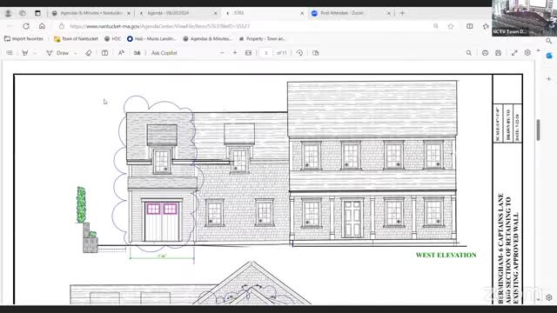Click the fit to width icon

pos(248,53)
